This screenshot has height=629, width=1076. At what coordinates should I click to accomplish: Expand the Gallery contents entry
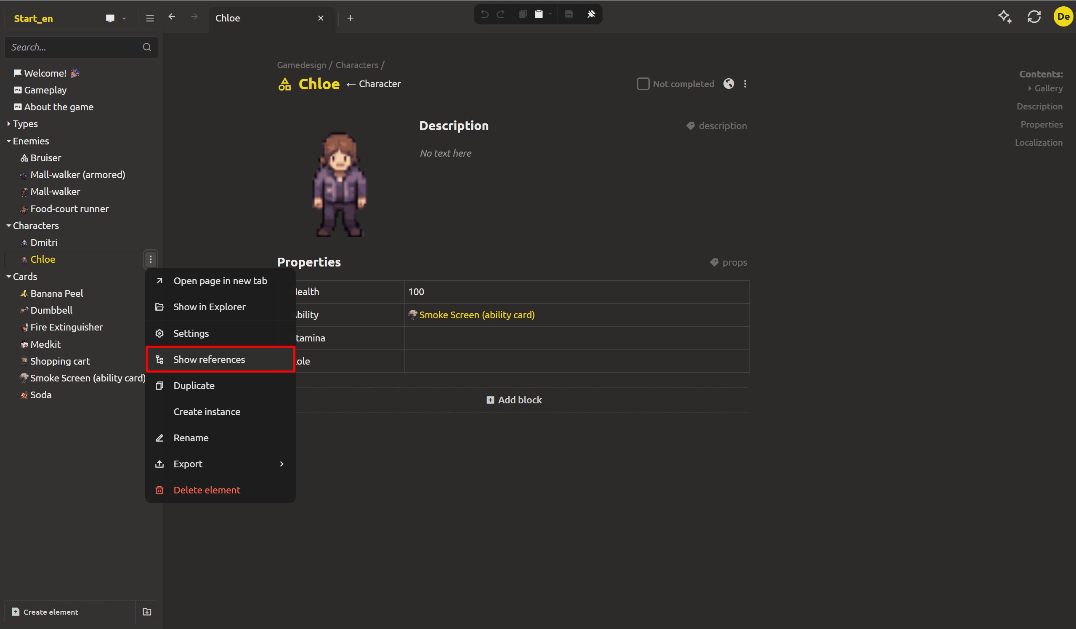(x=1030, y=88)
